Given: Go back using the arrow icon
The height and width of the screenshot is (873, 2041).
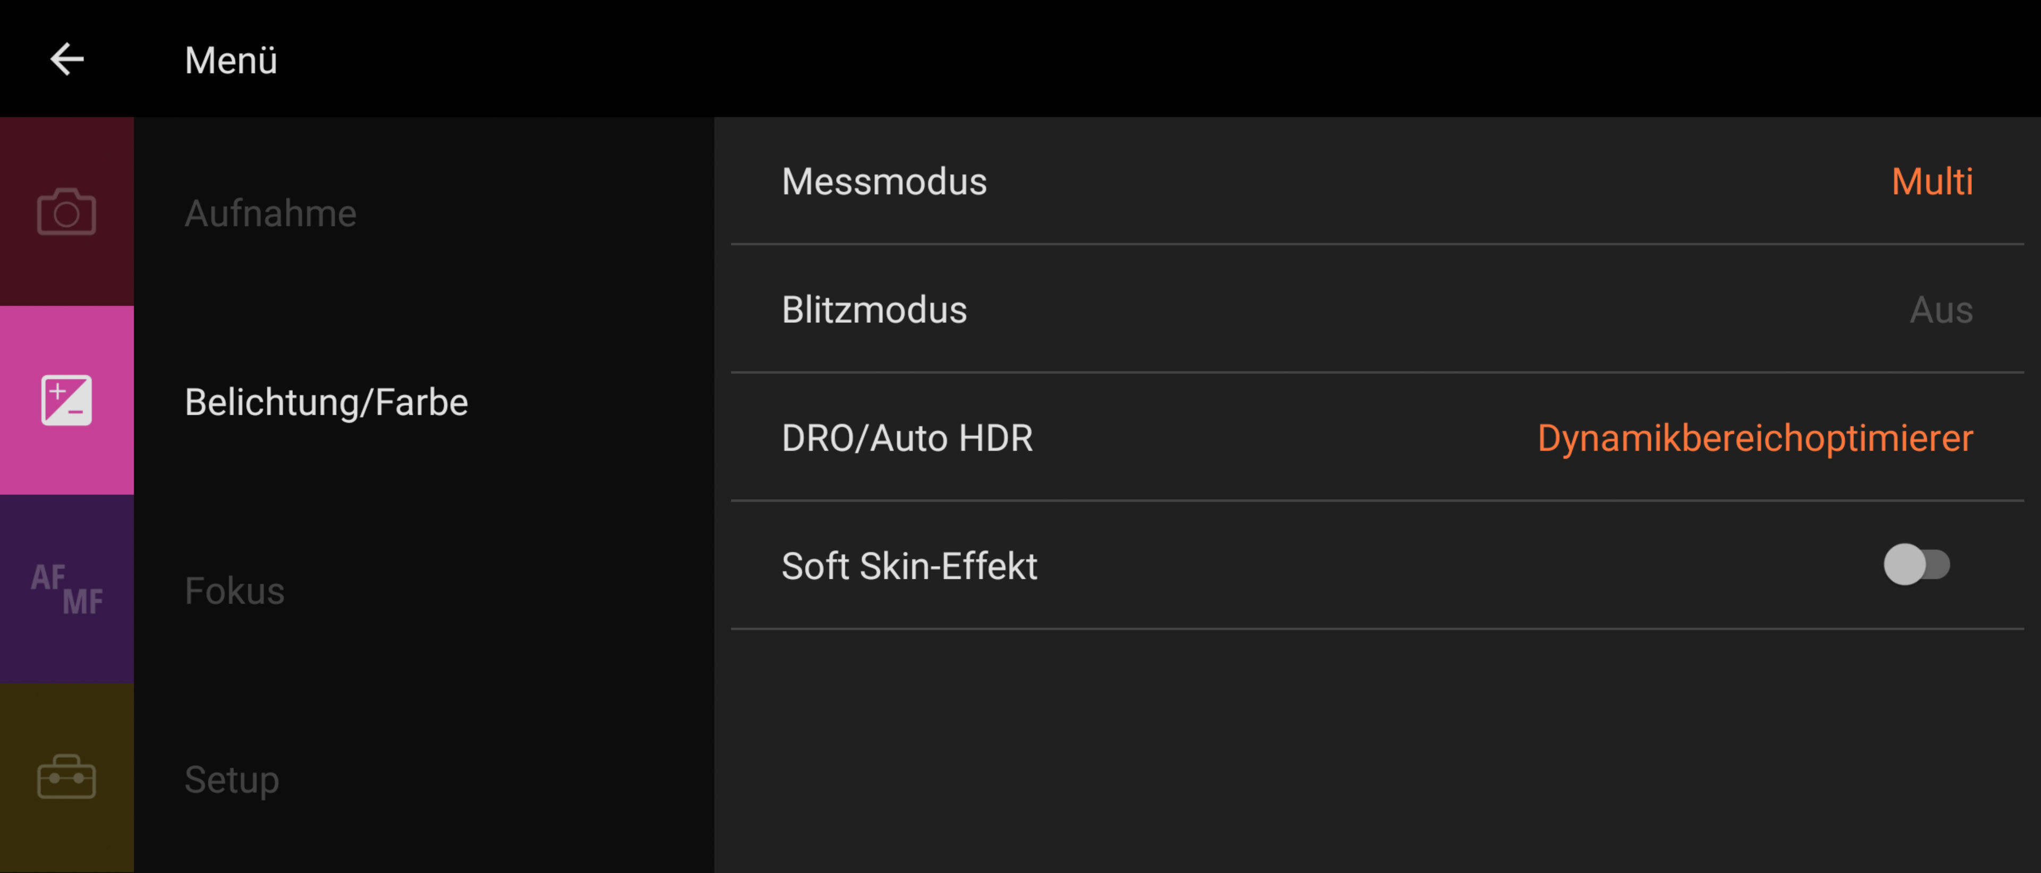Looking at the screenshot, I should click(x=68, y=59).
